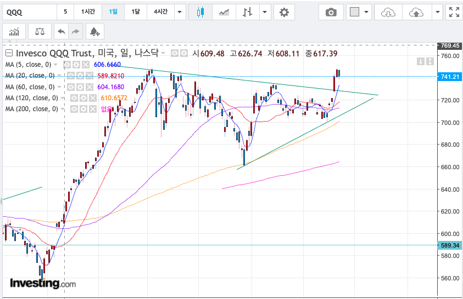Open settings gear for MA (200, close, 0)
Viewport: 463px width, 299px height.
point(83,109)
